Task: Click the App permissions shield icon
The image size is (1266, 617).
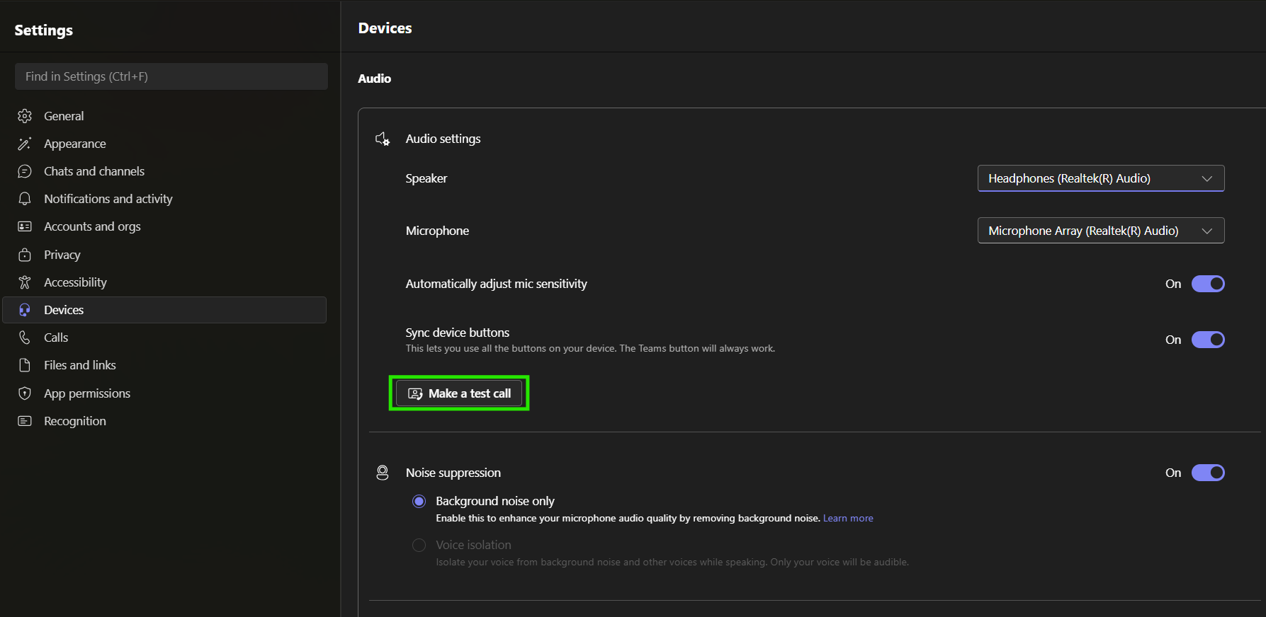Action: pyautogui.click(x=25, y=393)
